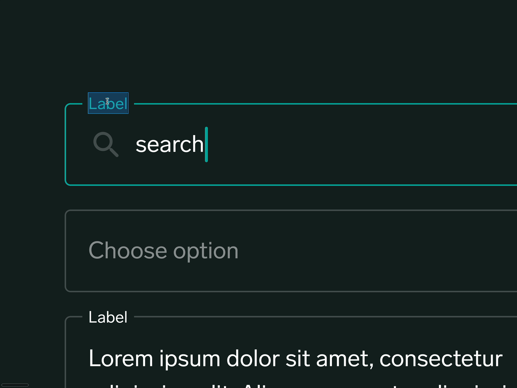
Task: Click the small pill-shaped bar at bottom-left
Action: 15,385
